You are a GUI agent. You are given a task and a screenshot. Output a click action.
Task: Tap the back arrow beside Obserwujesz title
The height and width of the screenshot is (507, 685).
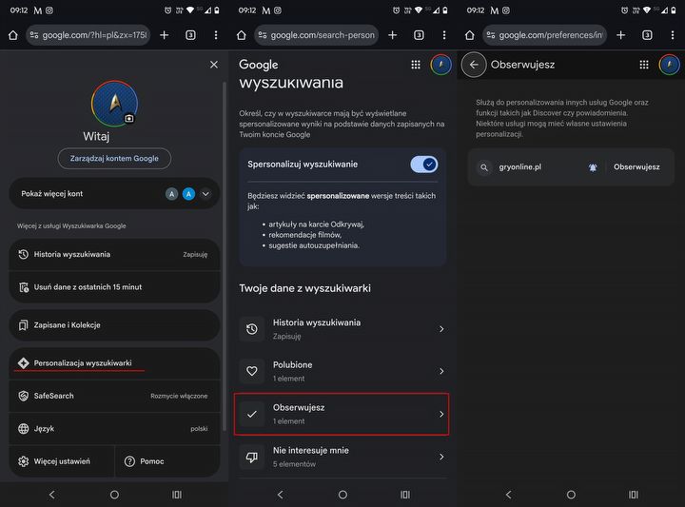(474, 65)
